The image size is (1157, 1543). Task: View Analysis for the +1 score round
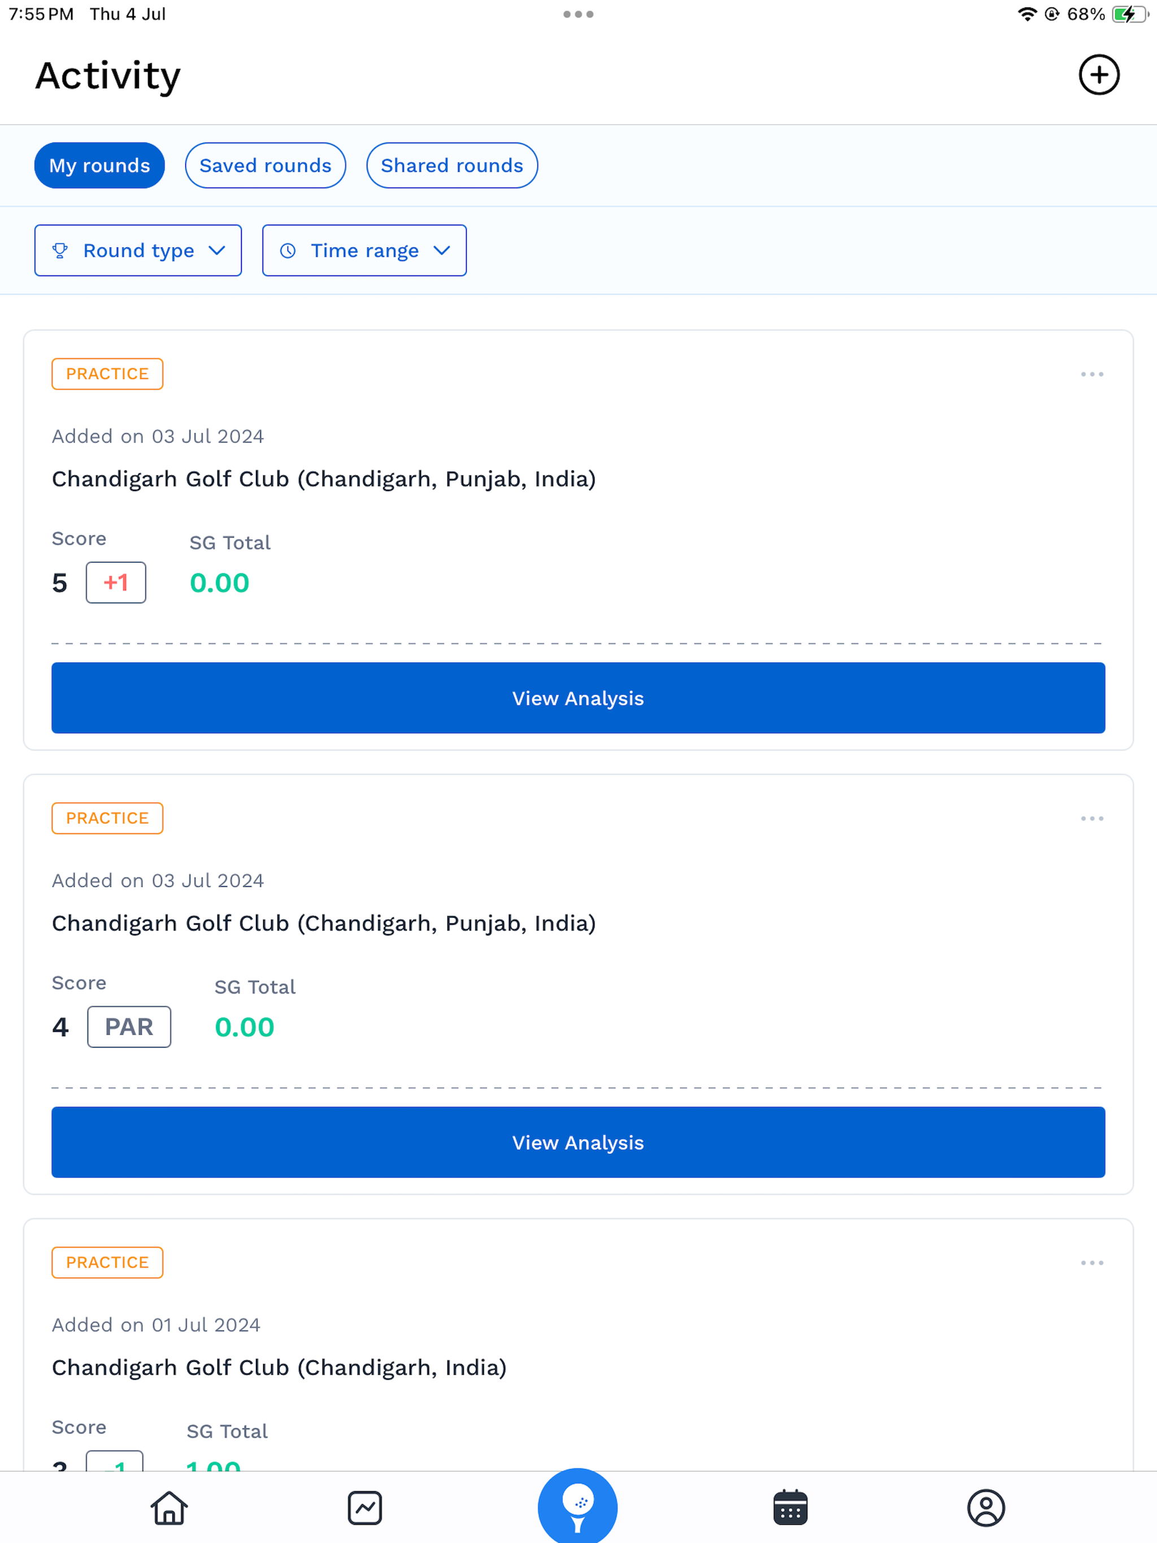point(578,698)
